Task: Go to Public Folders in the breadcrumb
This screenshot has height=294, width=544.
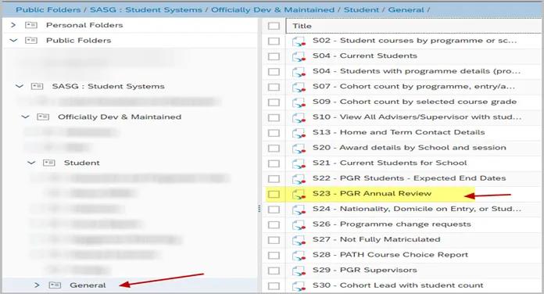Action: [48, 9]
